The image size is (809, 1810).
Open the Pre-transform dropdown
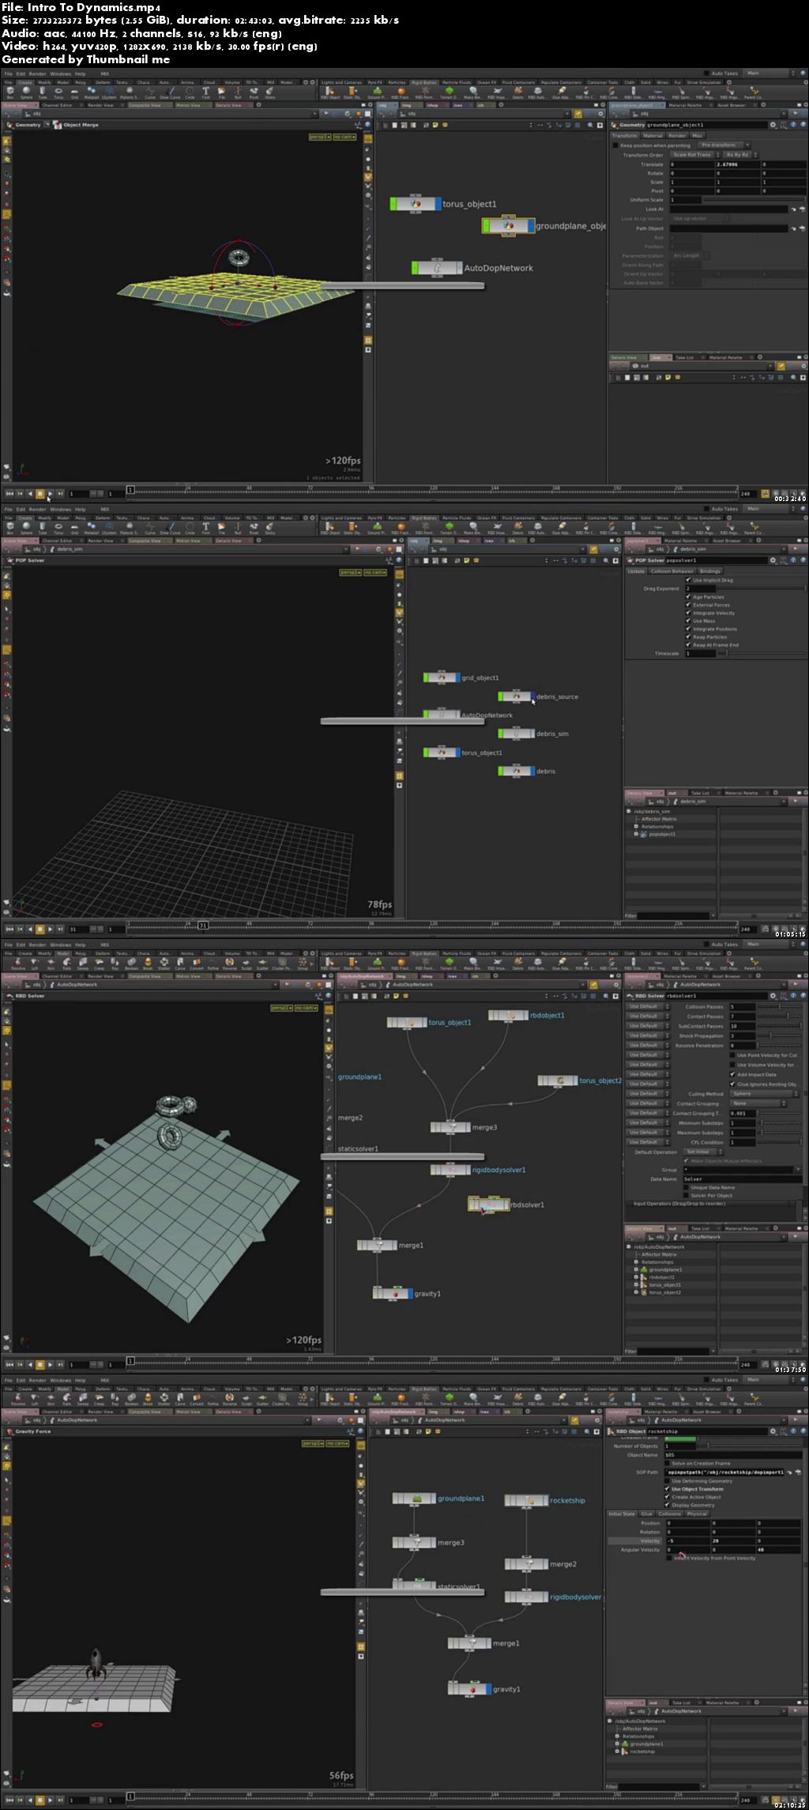pos(724,145)
